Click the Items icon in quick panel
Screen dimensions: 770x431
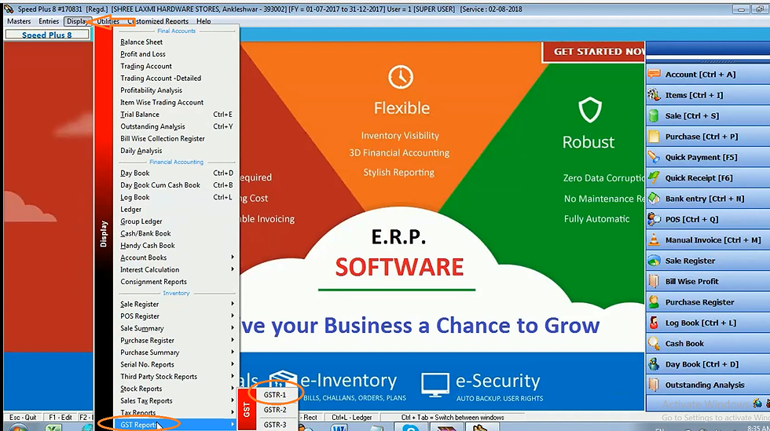point(654,95)
